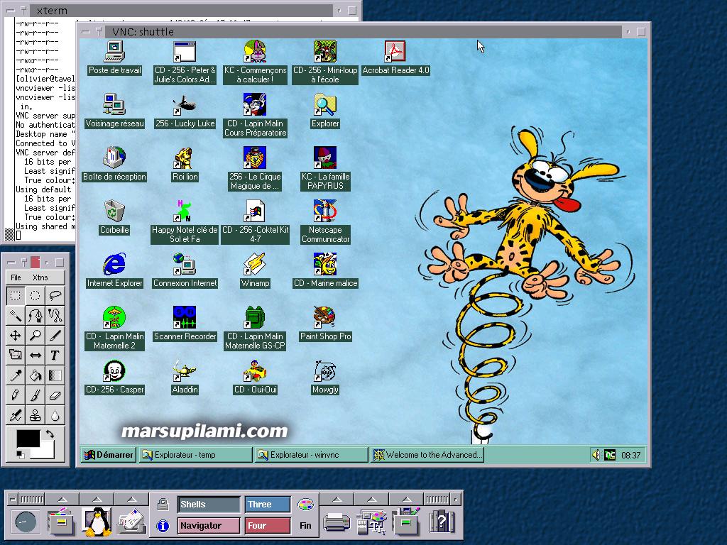Click Explorateur - winvnc taskbar button
The width and height of the screenshot is (727, 545).
[x=311, y=455]
